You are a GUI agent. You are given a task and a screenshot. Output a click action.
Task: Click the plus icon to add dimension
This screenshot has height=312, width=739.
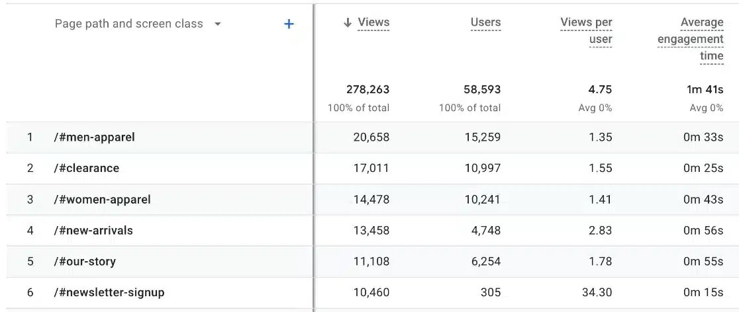pos(289,24)
